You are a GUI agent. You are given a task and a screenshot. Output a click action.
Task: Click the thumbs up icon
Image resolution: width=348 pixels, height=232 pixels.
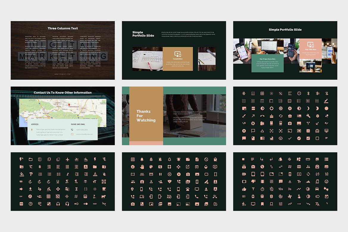tap(244, 189)
